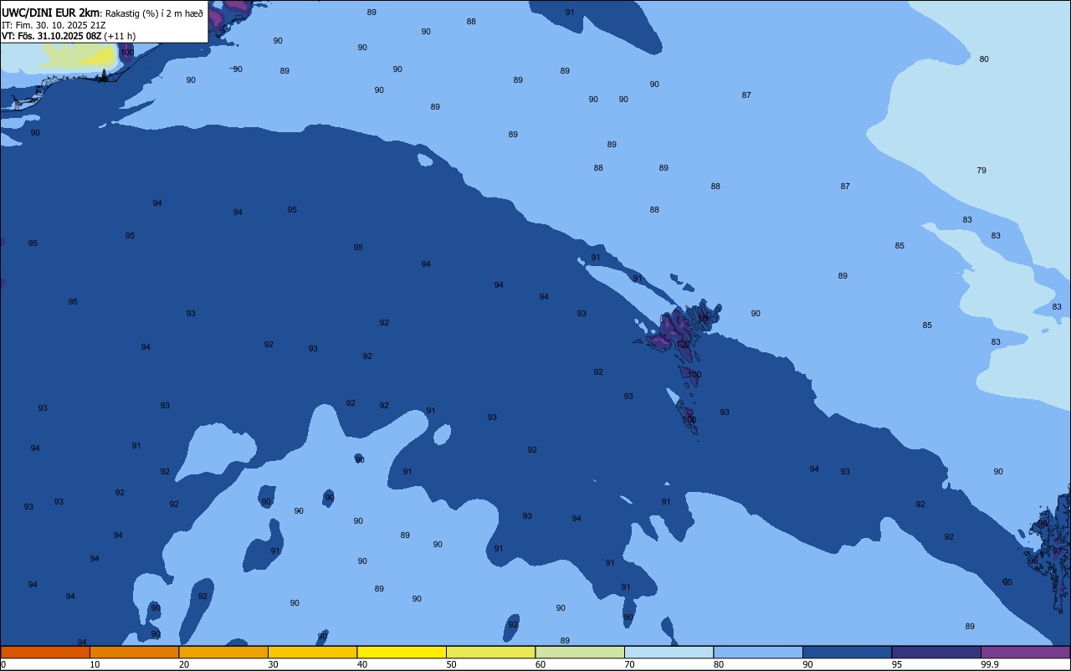Select the dark blue 90–95 legend swatch
Viewport: 1071px width, 671px height.
pyautogui.click(x=847, y=652)
